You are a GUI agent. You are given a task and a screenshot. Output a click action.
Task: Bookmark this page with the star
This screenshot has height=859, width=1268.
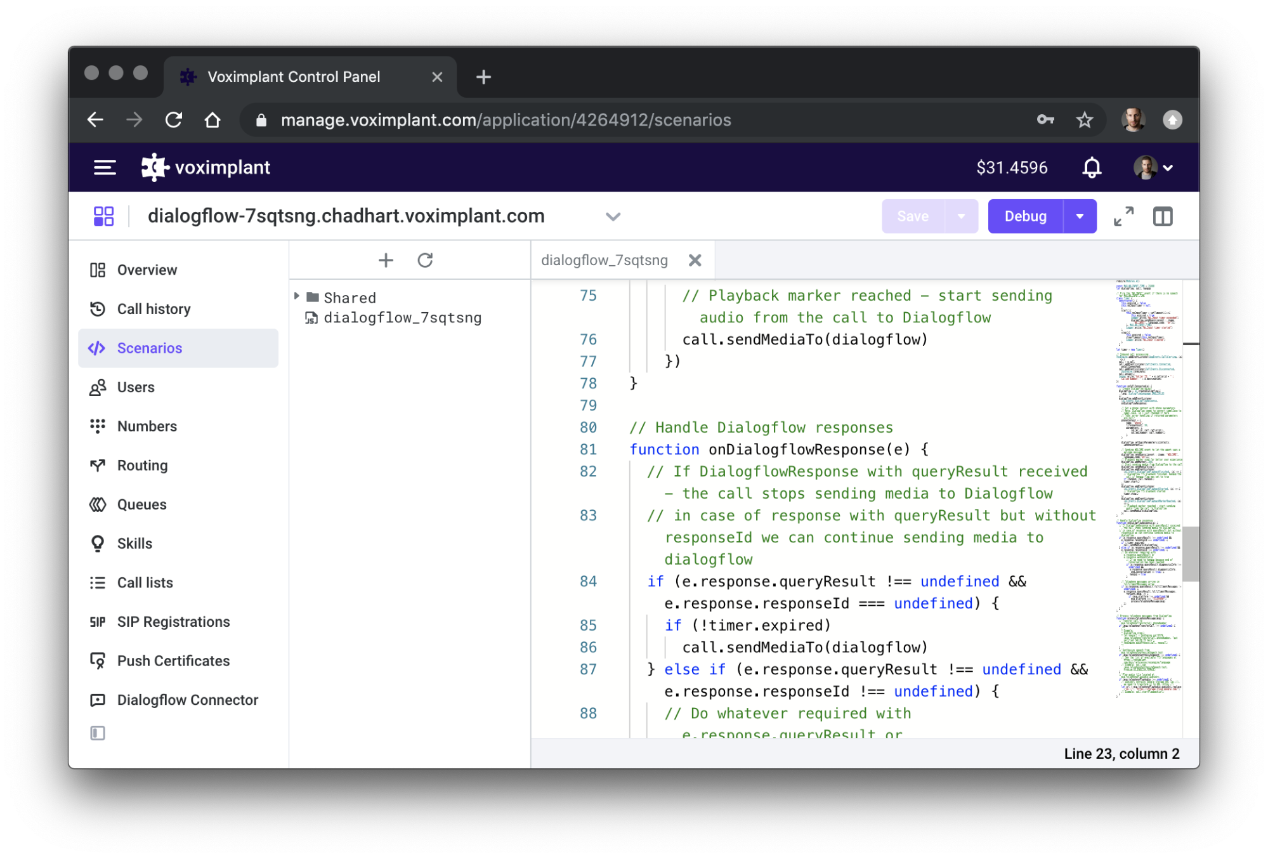click(1084, 120)
